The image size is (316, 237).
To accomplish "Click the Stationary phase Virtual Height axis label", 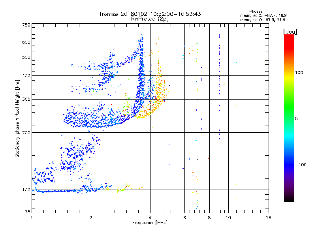I will [17, 119].
